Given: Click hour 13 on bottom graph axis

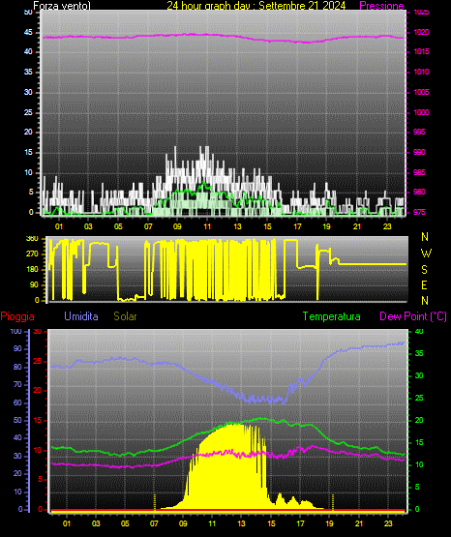Looking at the screenshot, I should [242, 523].
